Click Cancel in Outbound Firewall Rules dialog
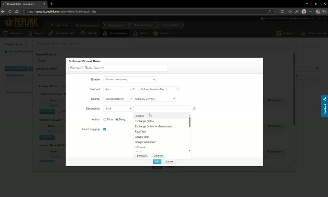 point(169,161)
